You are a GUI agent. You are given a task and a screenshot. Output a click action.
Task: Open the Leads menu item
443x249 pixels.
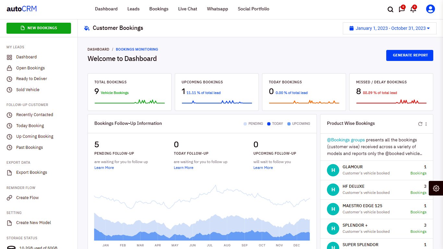[x=133, y=9]
